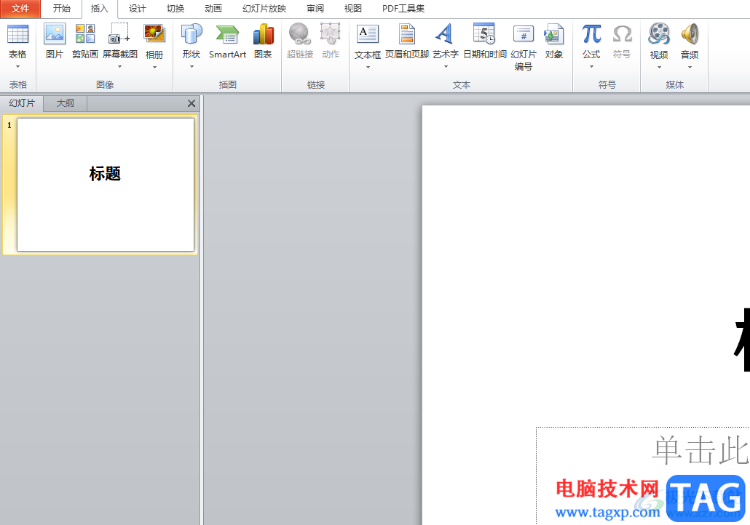The image size is (750, 525).
Task: Click the 屏幕截图 screenshot icon
Action: (119, 35)
